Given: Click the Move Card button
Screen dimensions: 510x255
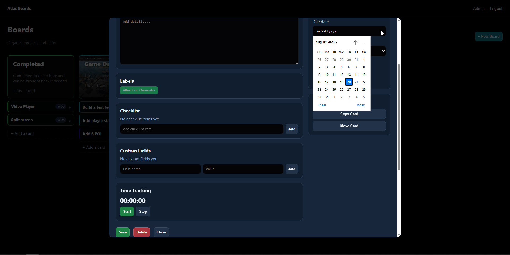Looking at the screenshot, I should [x=349, y=126].
